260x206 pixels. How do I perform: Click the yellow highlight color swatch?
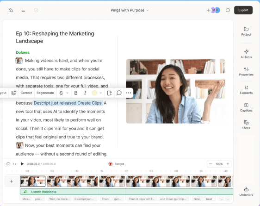[94, 93]
